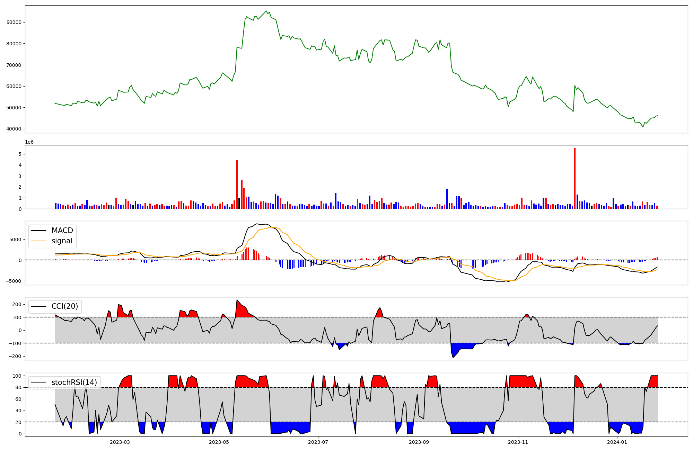Click the MACD legend label
The width and height of the screenshot is (693, 450).
62,231
